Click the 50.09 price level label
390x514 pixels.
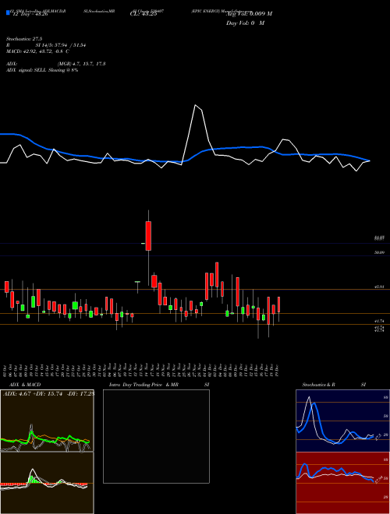point(379,252)
